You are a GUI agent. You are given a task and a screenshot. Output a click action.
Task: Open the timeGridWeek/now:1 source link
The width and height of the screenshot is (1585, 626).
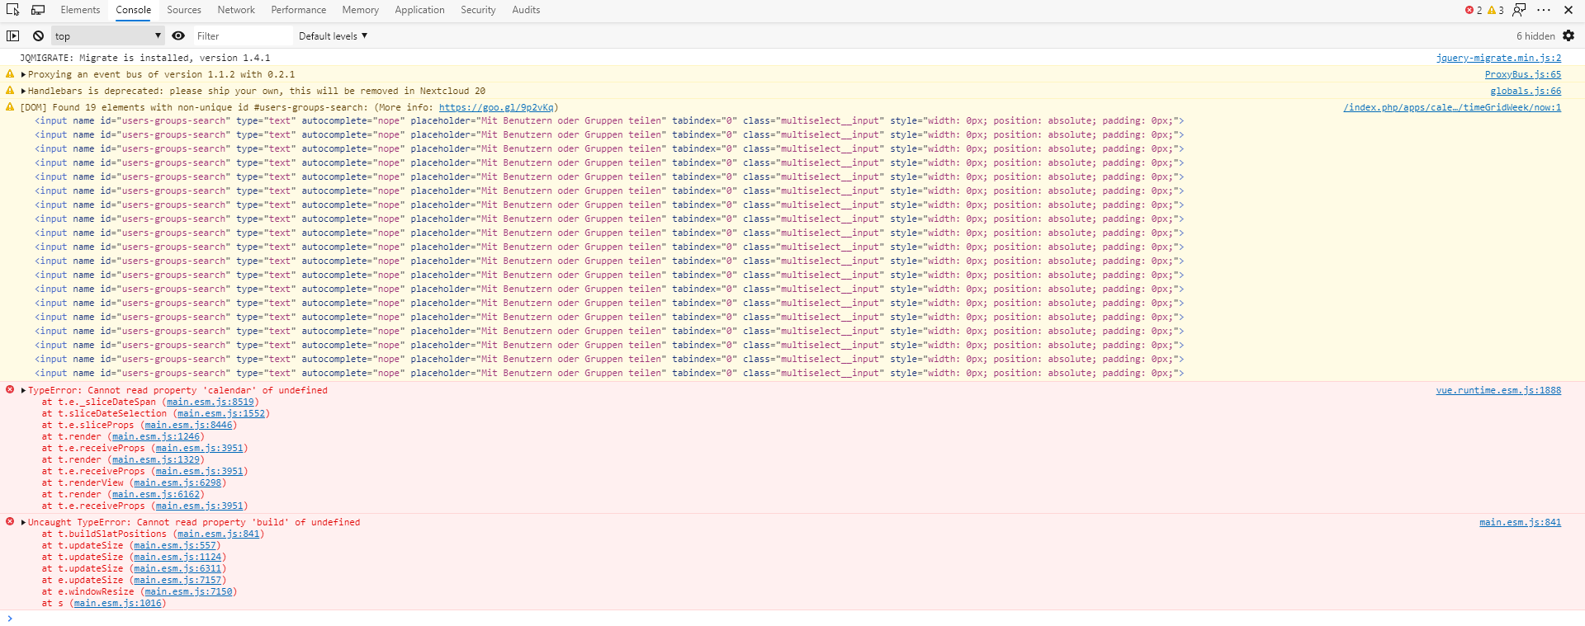pos(1452,107)
